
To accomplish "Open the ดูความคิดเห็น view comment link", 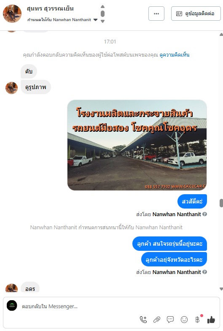I will tap(175, 55).
